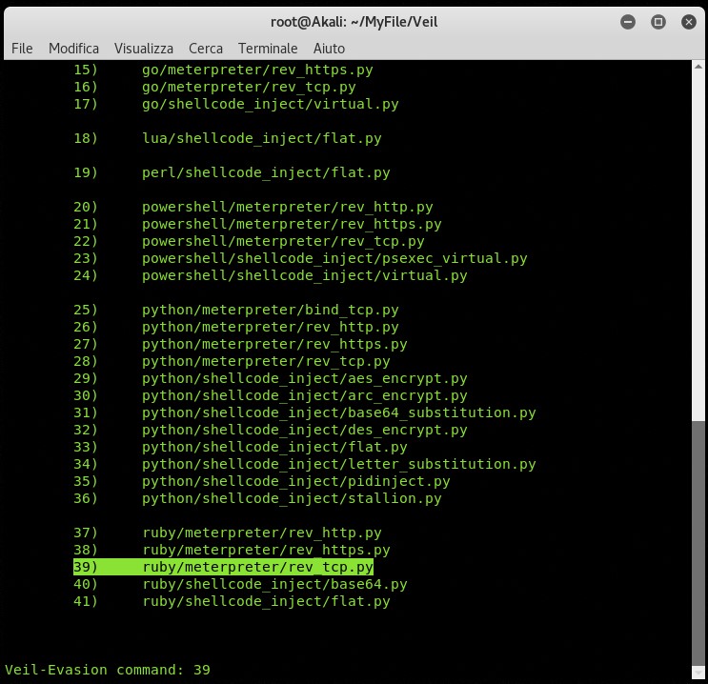Click the Veil-Evasion command prompt line
This screenshot has height=684, width=708.
click(108, 670)
